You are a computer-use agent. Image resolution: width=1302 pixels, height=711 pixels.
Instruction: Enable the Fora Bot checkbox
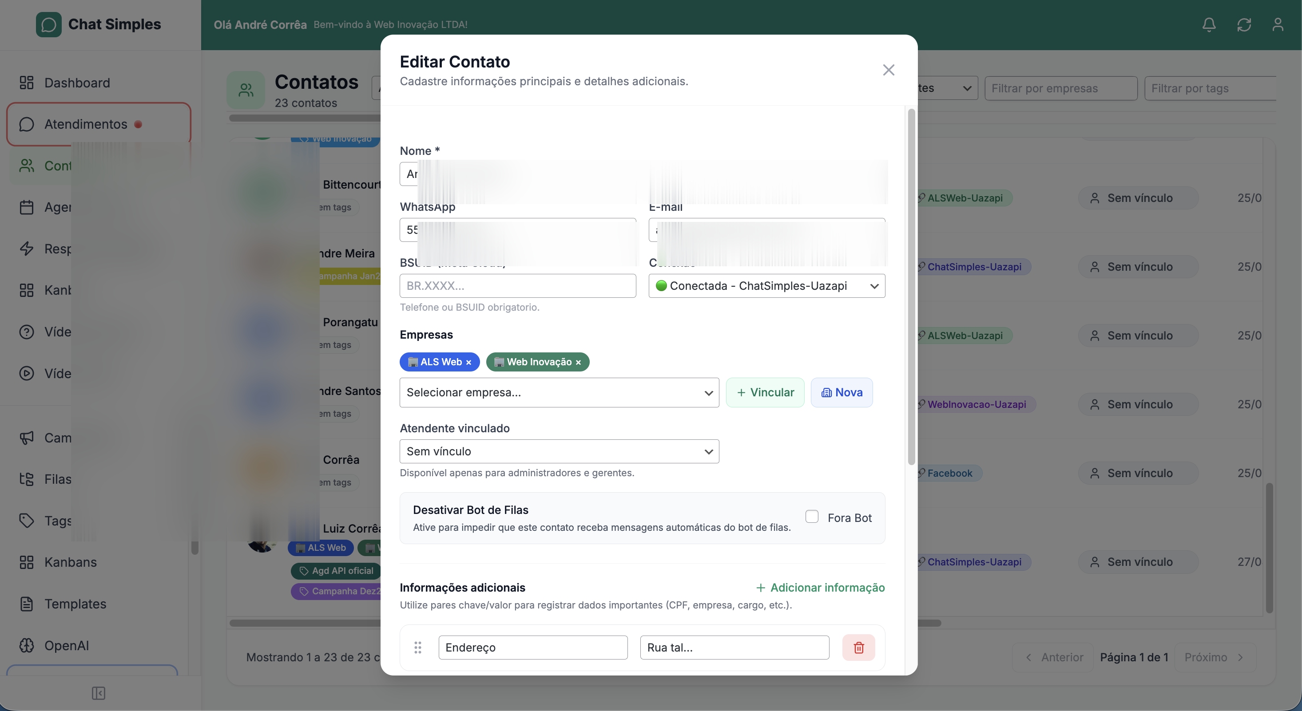[x=812, y=517]
